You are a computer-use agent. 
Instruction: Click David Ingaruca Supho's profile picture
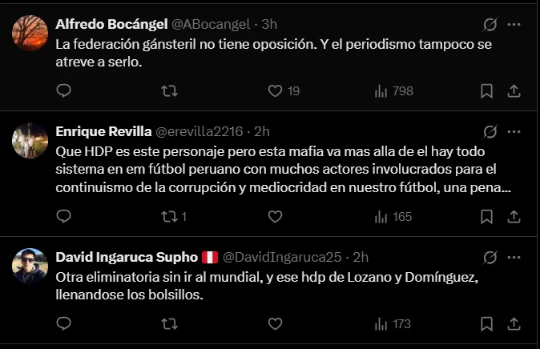[28, 264]
